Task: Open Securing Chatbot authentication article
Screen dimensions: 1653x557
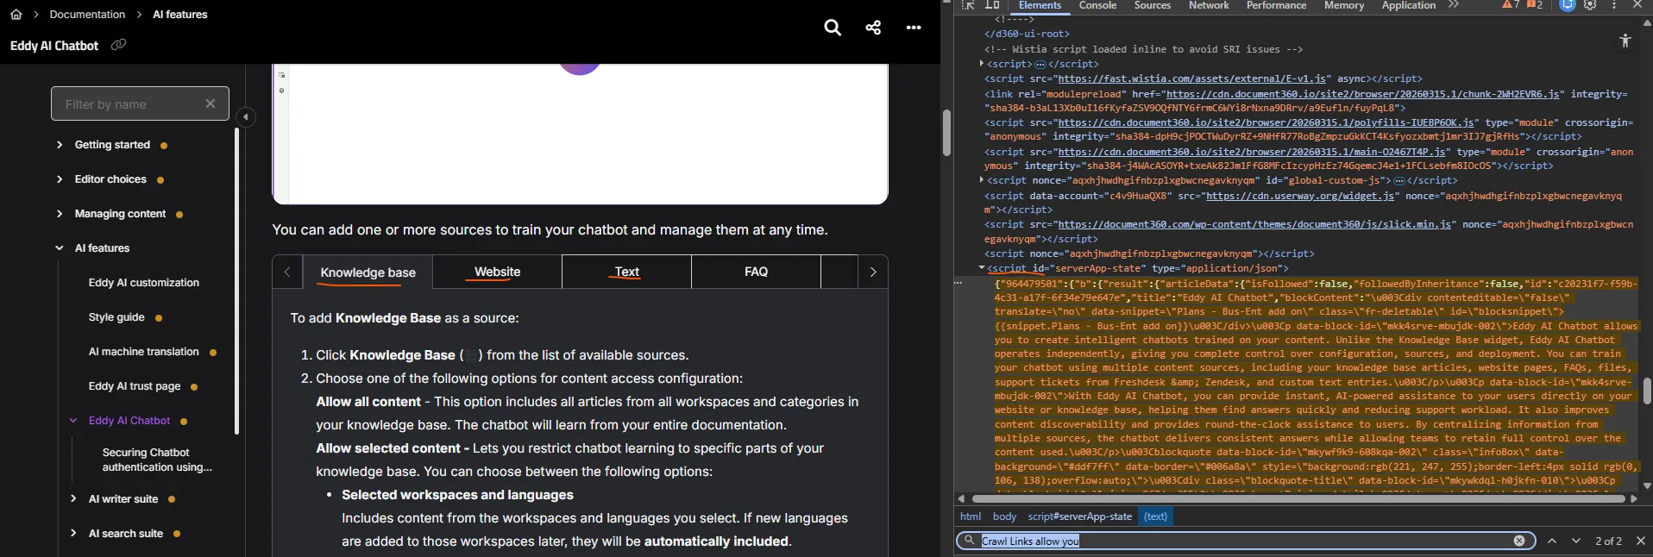Action: coord(157,460)
